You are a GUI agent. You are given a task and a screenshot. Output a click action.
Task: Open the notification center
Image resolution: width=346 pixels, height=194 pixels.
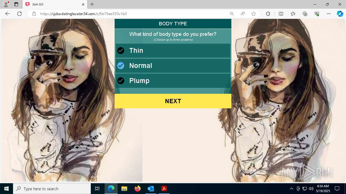pyautogui.click(x=337, y=189)
